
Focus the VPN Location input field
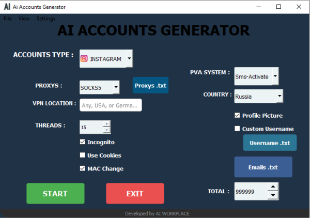pos(111,105)
